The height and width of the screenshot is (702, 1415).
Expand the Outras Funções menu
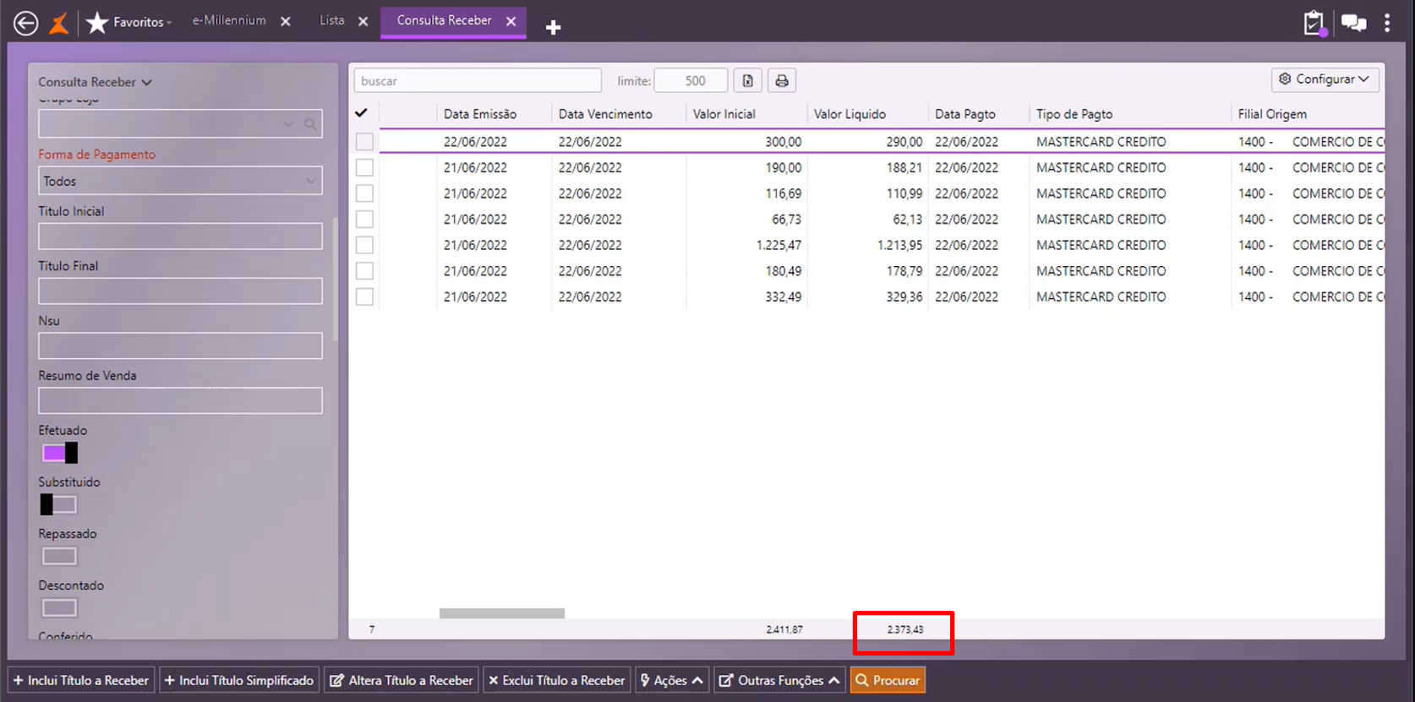click(779, 680)
